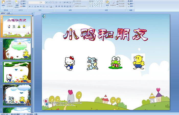Toggle align text right

pos(62,6)
